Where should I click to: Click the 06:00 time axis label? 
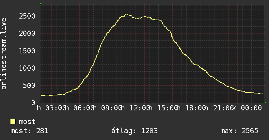[84, 108]
